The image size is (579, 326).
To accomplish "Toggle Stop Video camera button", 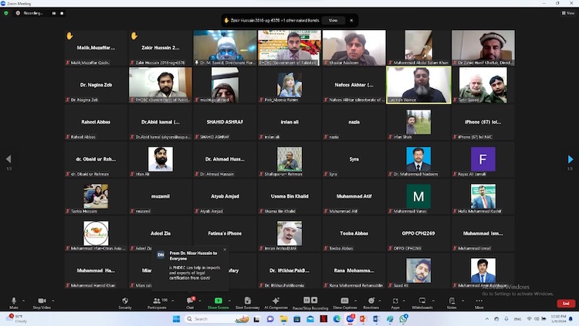I will click(x=40, y=302).
